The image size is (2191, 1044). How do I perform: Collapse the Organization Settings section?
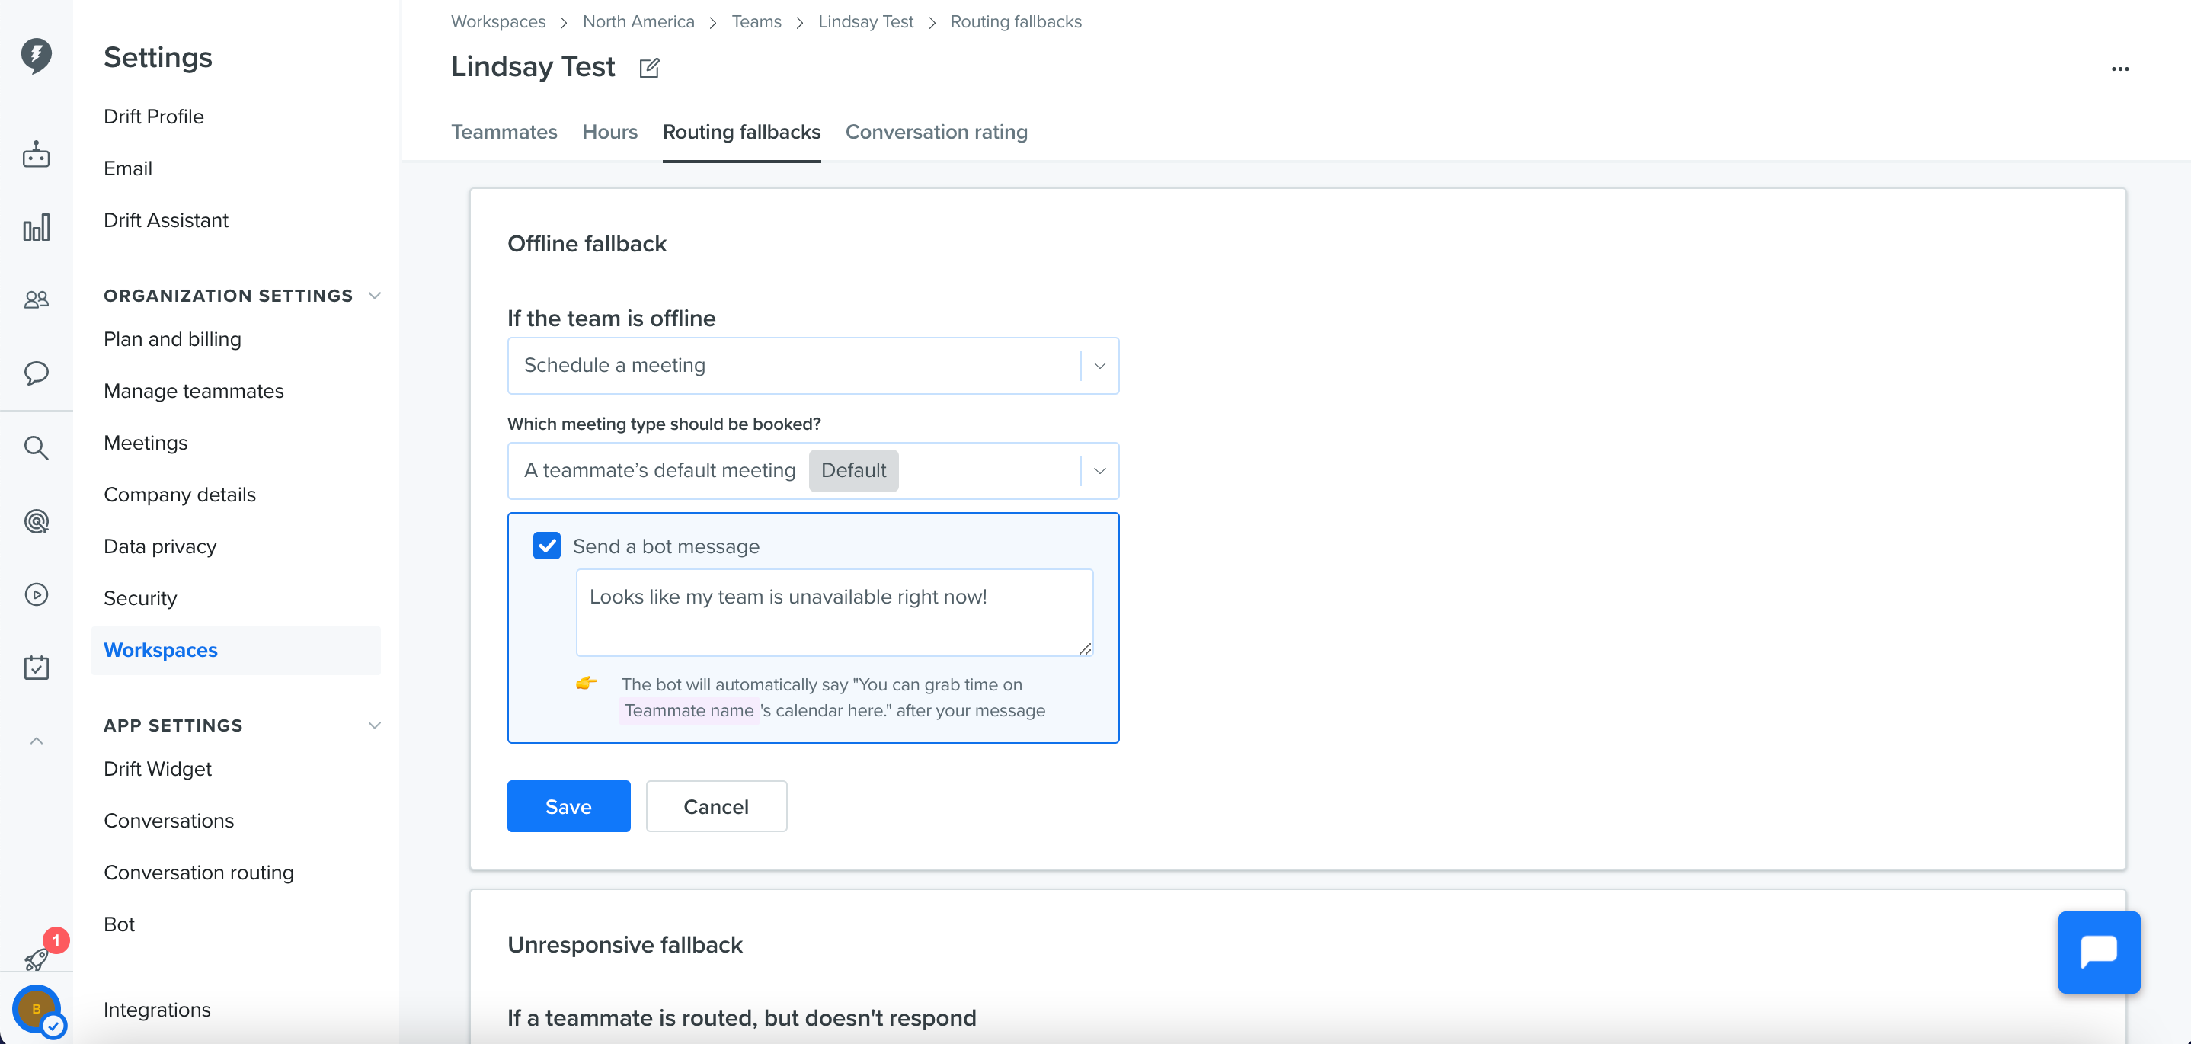374,295
